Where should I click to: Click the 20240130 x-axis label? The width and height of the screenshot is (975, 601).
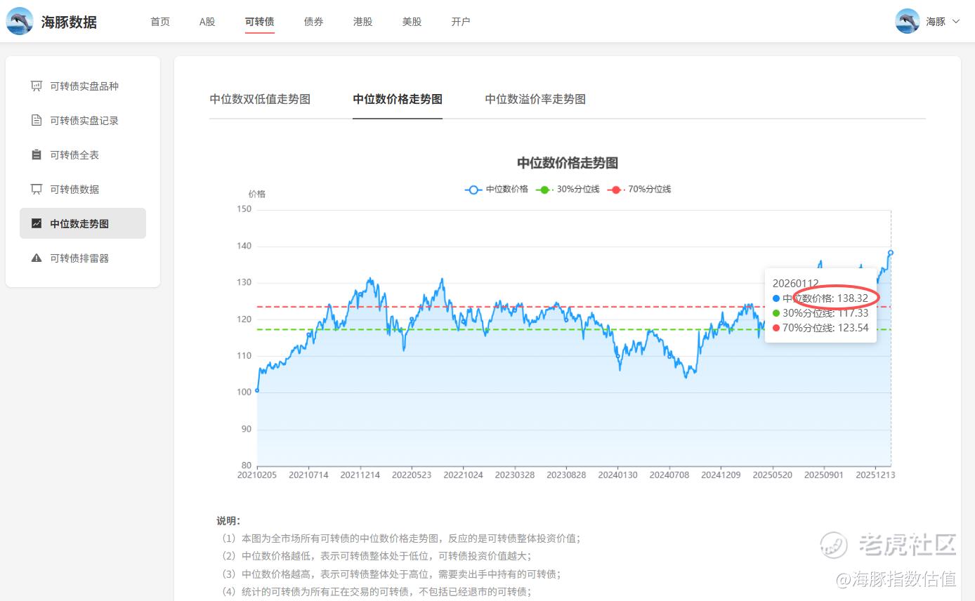pos(618,475)
